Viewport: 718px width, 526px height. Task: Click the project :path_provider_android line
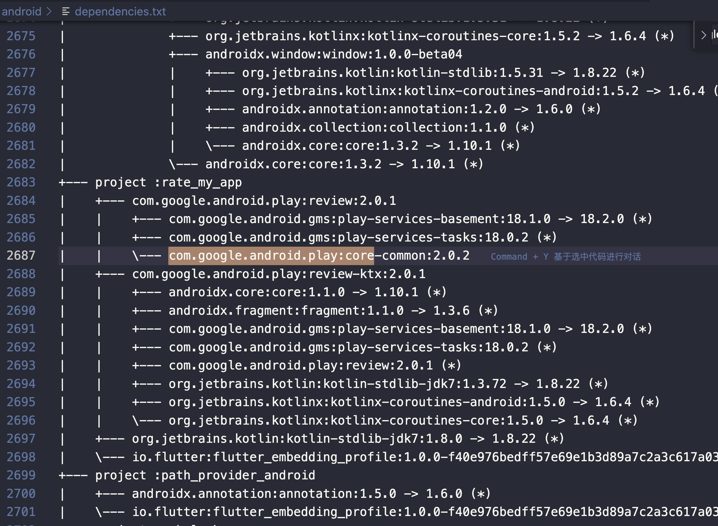pos(205,475)
